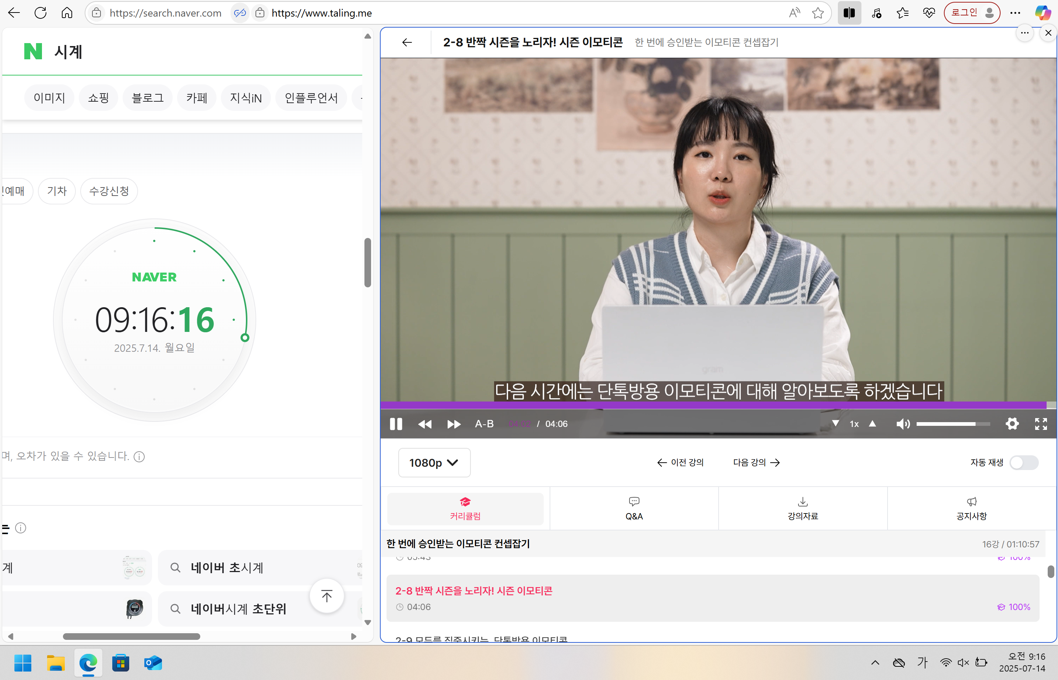
Task: Go to 다음 강의 next lecture
Action: coord(756,462)
